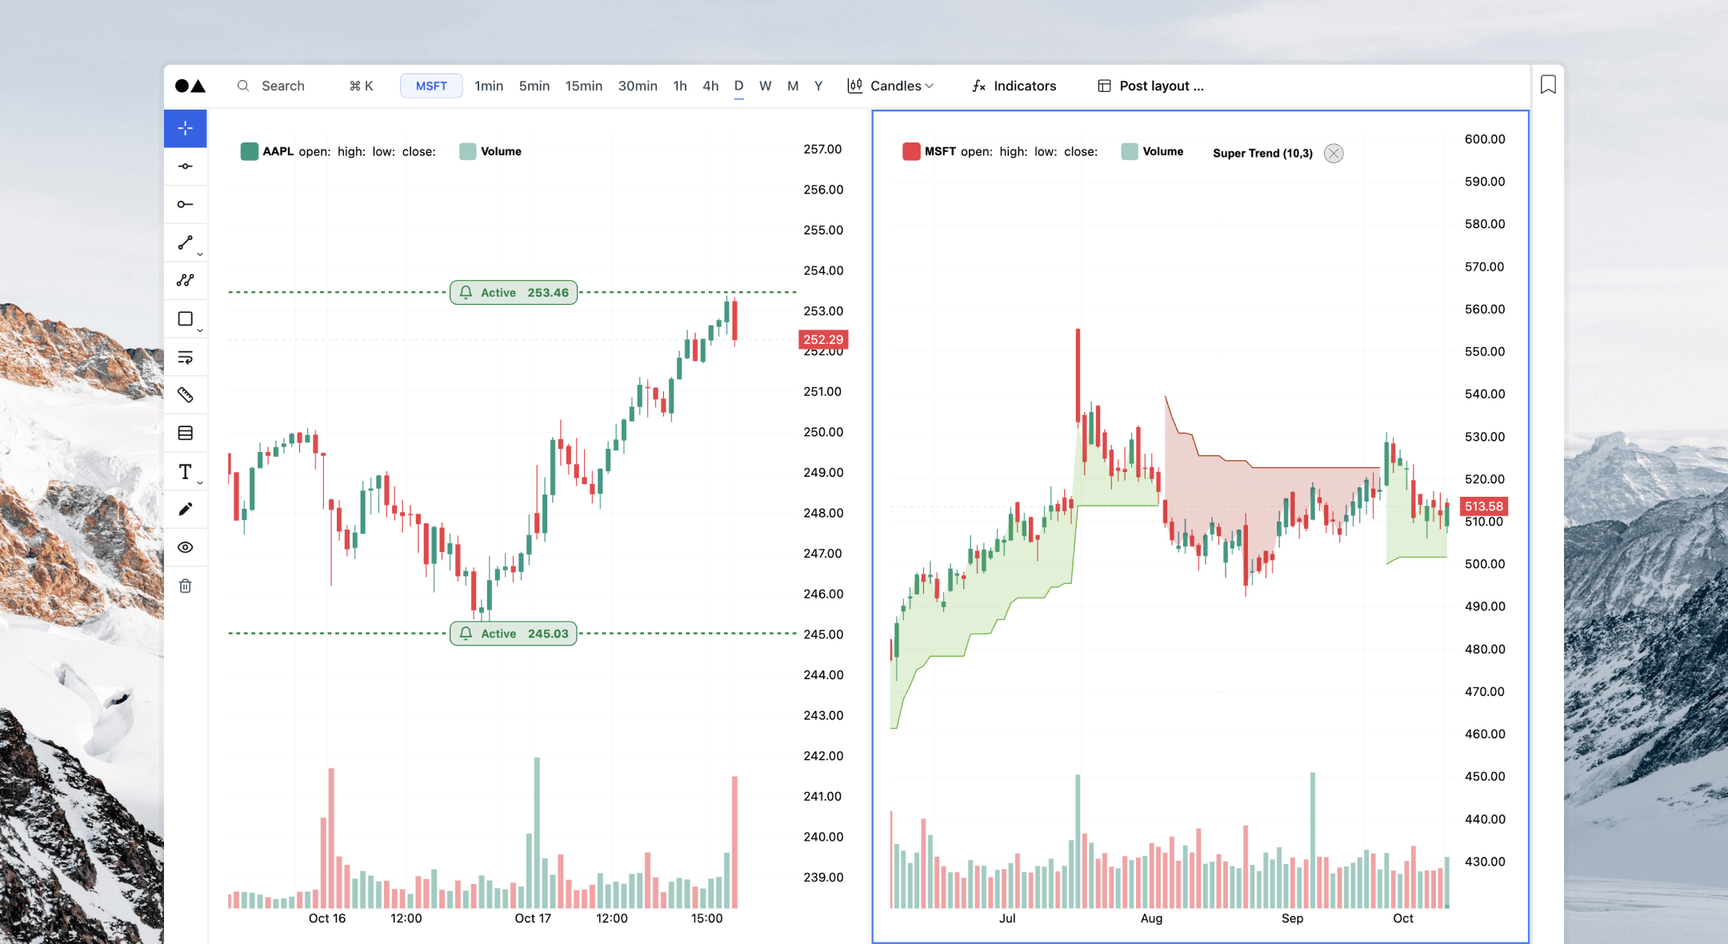Select the trend line drawing tool
The width and height of the screenshot is (1728, 944).
[186, 242]
